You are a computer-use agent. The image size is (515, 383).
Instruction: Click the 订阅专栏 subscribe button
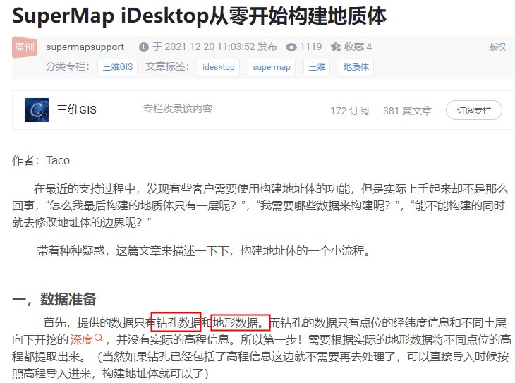point(473,110)
